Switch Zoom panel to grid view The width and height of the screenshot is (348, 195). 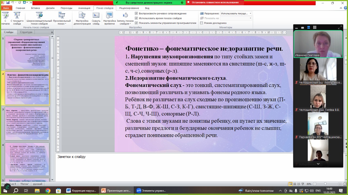pyautogui.click(x=315, y=27)
